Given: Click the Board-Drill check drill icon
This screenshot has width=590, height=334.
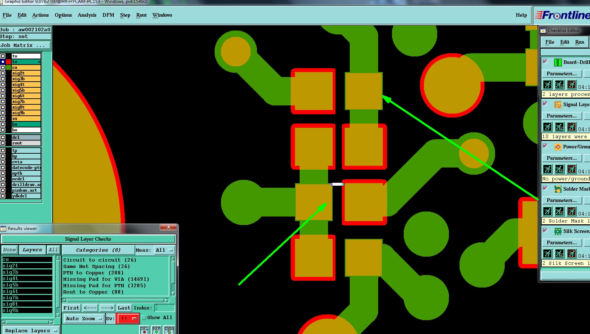Looking at the screenshot, I should tap(558, 62).
